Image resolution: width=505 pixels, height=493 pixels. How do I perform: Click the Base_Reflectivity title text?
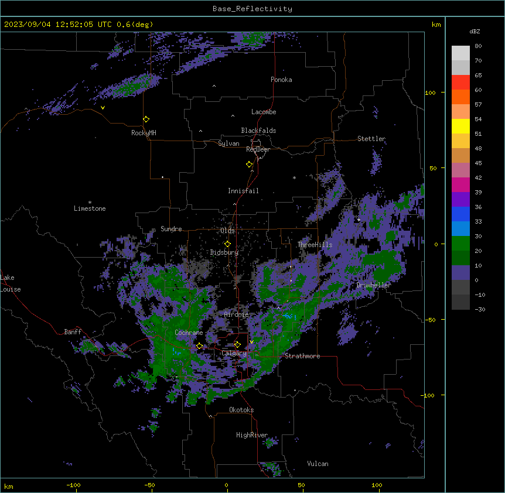pyautogui.click(x=252, y=9)
